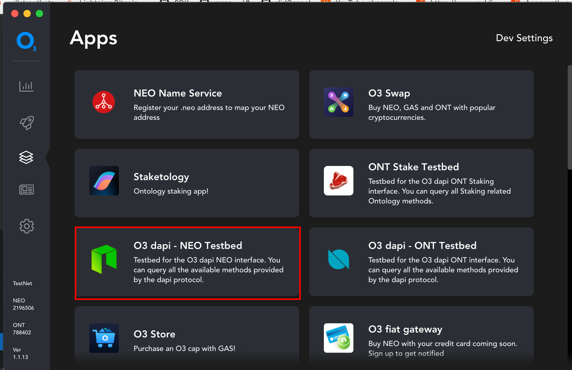This screenshot has width=572, height=370.
Task: Open the NEO Name Service title
Action: point(178,93)
